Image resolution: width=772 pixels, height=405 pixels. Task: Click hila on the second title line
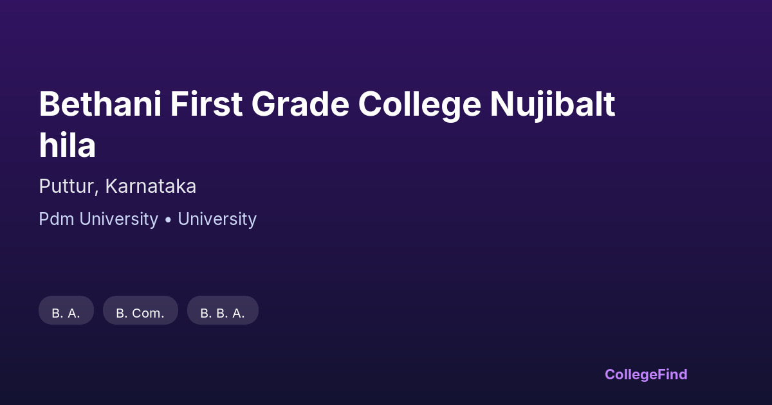coord(67,146)
